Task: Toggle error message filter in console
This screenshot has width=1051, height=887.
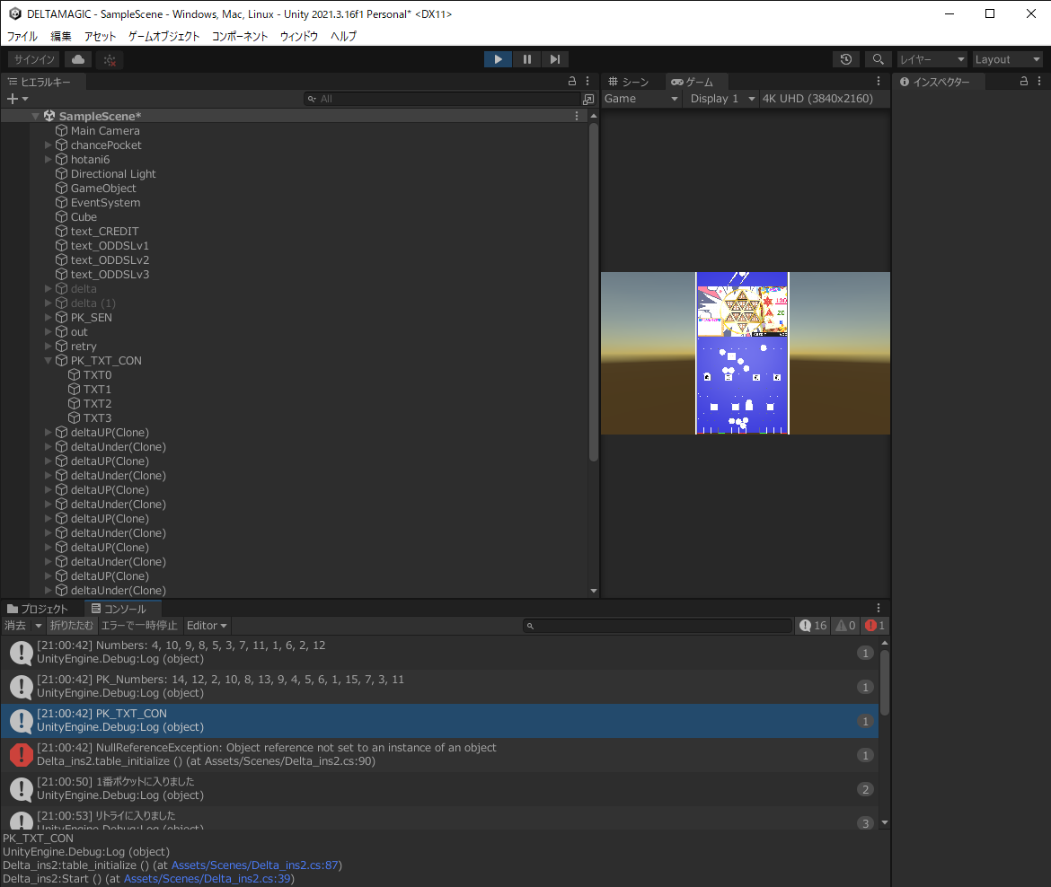Action: coord(875,625)
